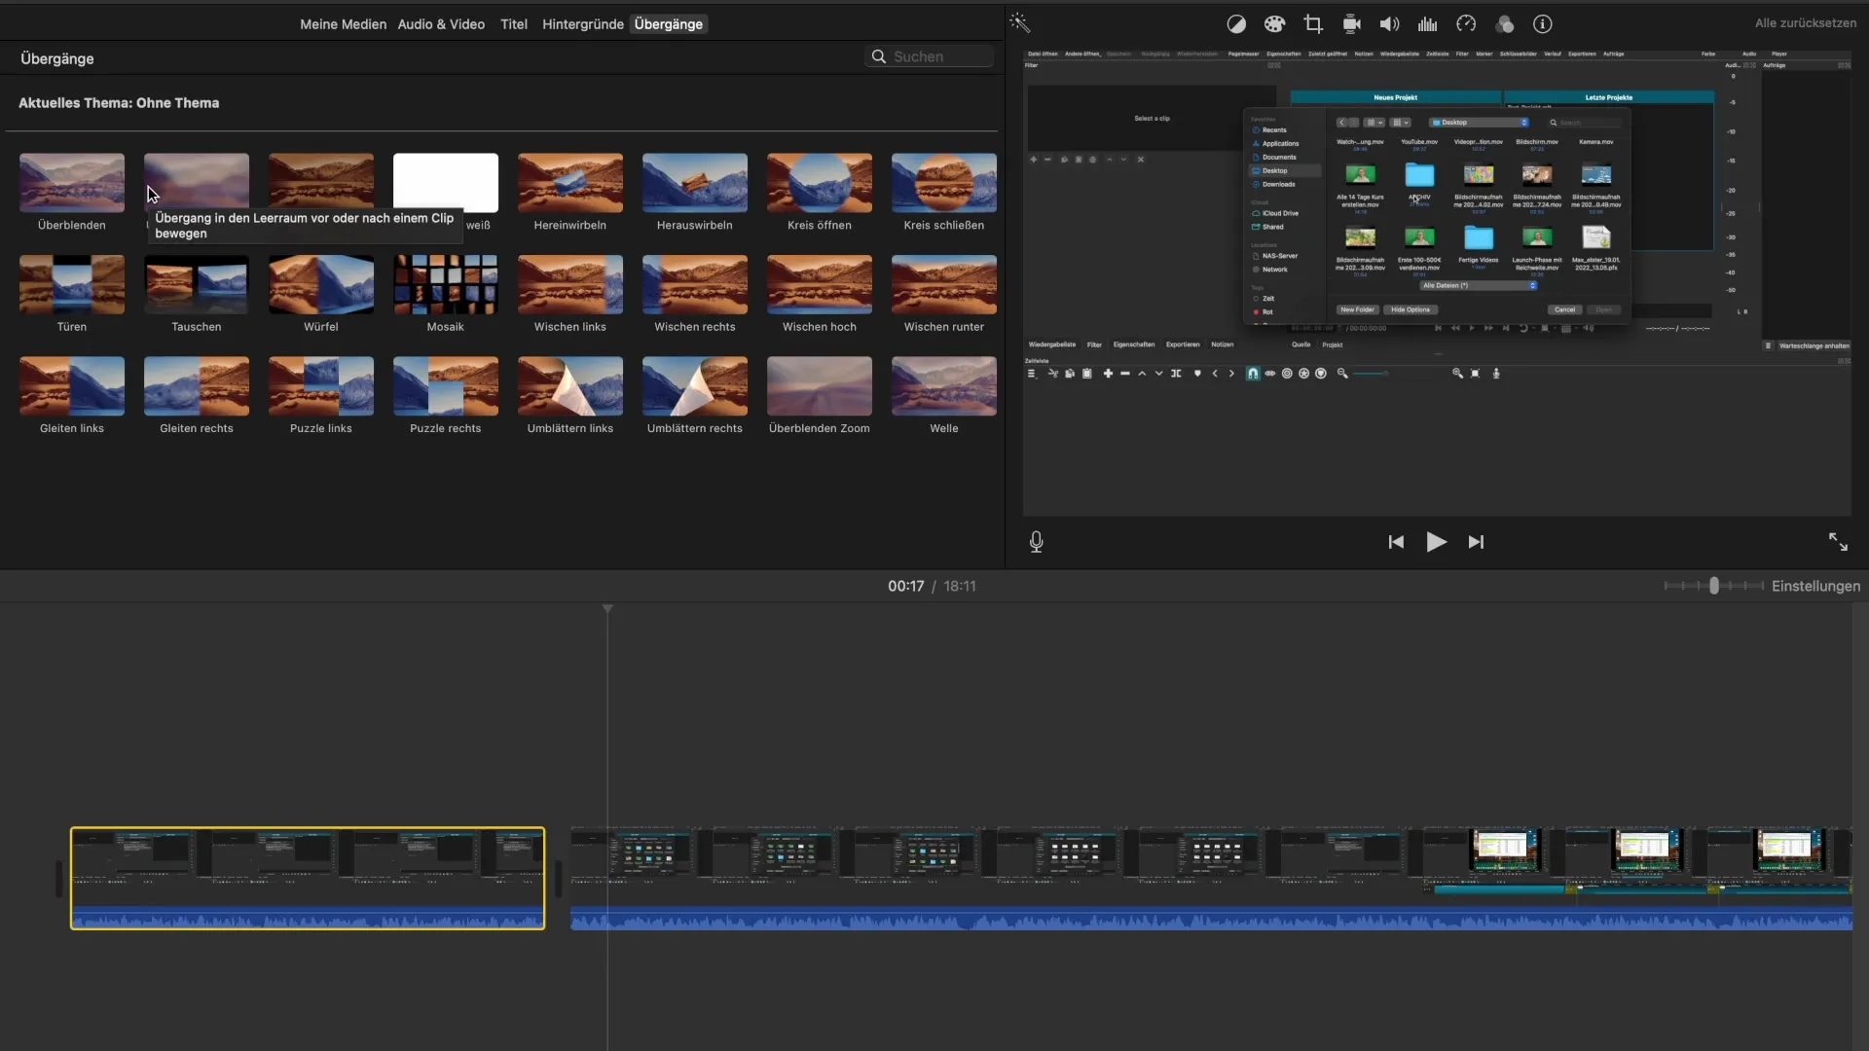Click Cancel in the preview file dialog
Viewport: 1869px width, 1051px height.
click(x=1564, y=309)
